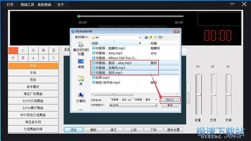Screen dimensions: 251x141
Task: Click the Open (打开) button in dialog
Action: (170, 100)
